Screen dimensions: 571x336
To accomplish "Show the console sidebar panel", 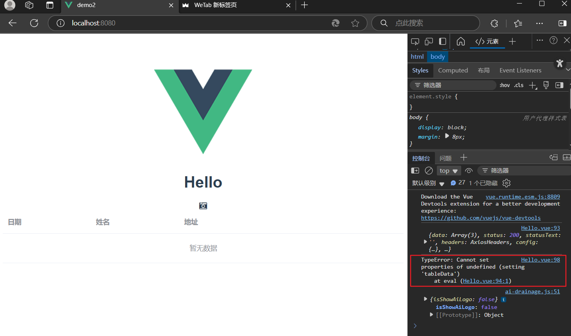I will click(x=415, y=170).
